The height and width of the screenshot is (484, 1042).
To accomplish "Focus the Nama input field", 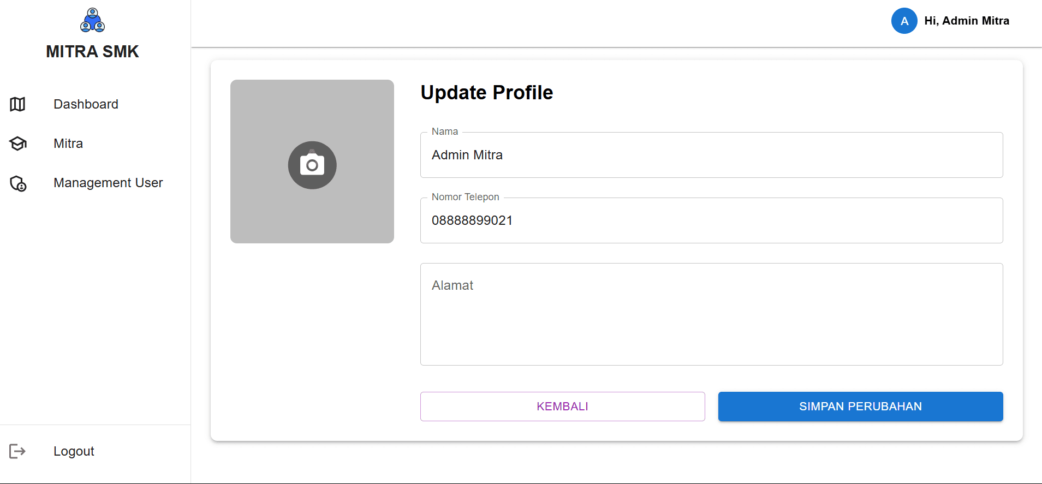I will [711, 155].
